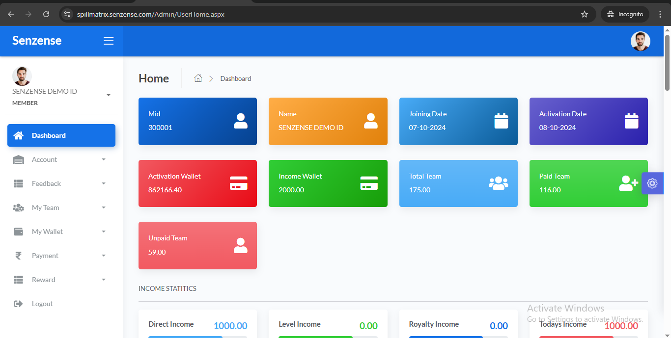Image resolution: width=671 pixels, height=338 pixels.
Task: Click the Level Income progress bar
Action: [x=328, y=337]
